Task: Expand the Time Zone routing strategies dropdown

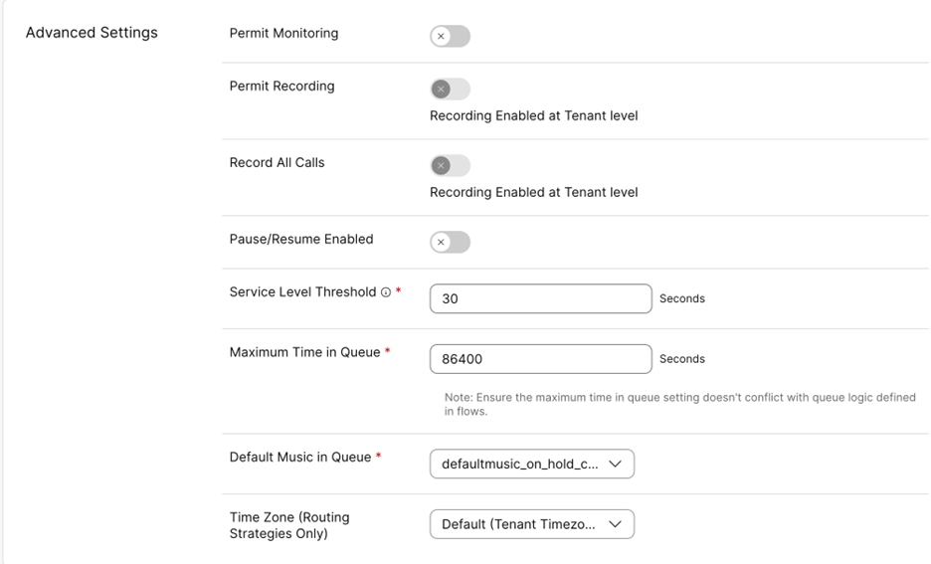Action: [532, 524]
